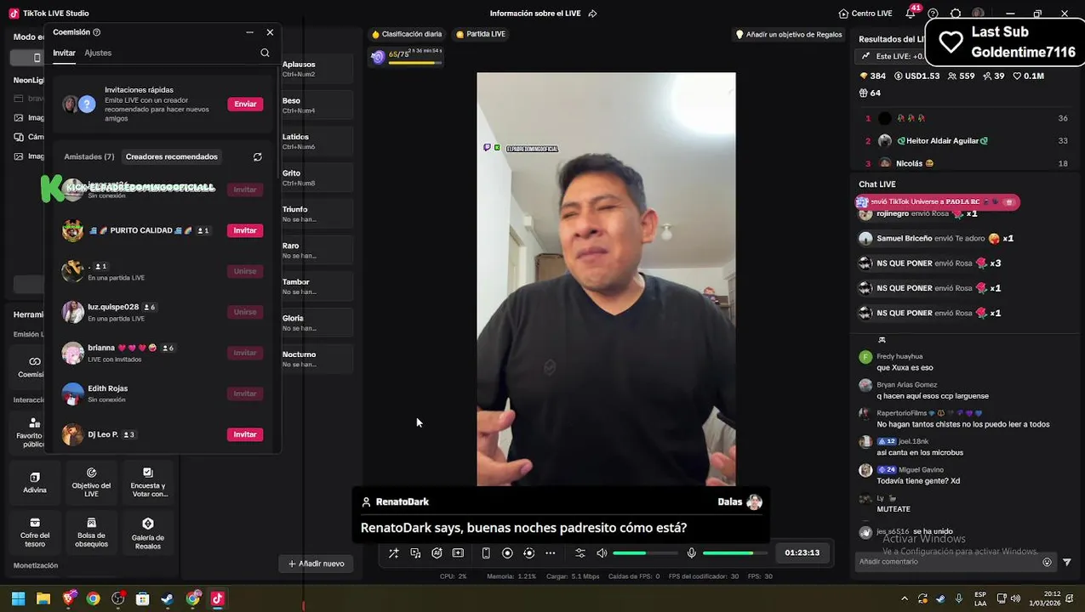Click the add-screen plus icon in toolbar

pyautogui.click(x=458, y=553)
